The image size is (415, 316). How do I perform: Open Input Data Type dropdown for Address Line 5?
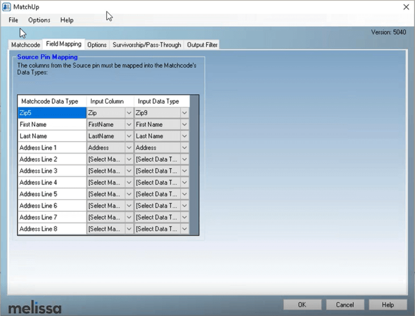click(x=184, y=194)
